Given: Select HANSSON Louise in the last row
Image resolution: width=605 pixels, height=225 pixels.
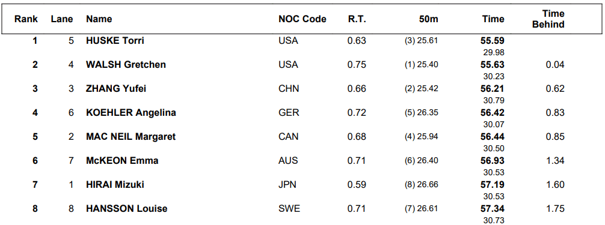Looking at the screenshot, I should (126, 209).
